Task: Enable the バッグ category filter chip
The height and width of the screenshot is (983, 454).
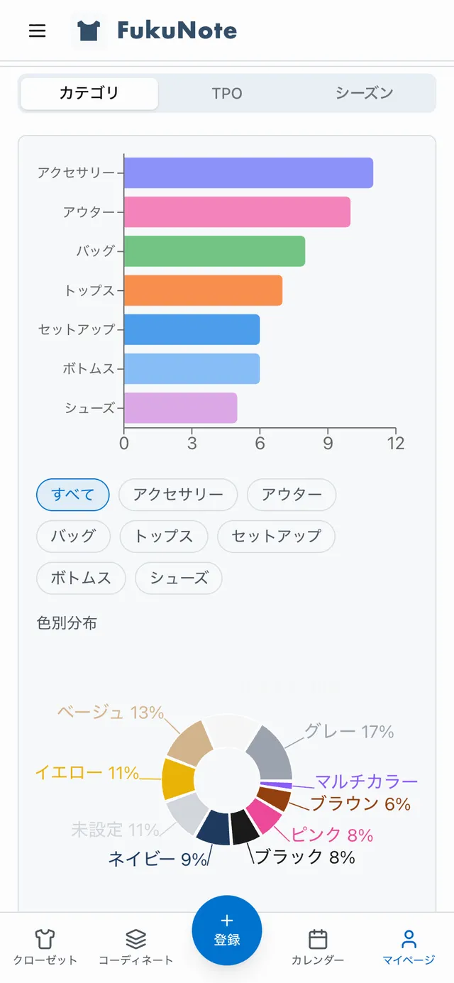Action: pyautogui.click(x=73, y=537)
